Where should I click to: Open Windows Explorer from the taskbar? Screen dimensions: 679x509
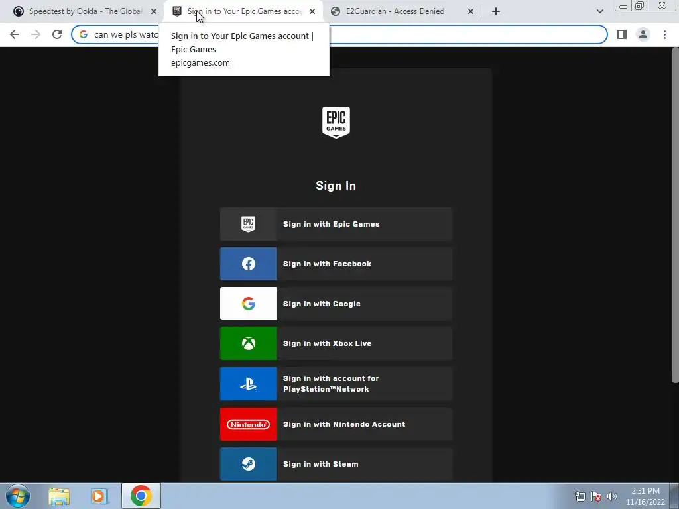click(x=59, y=496)
